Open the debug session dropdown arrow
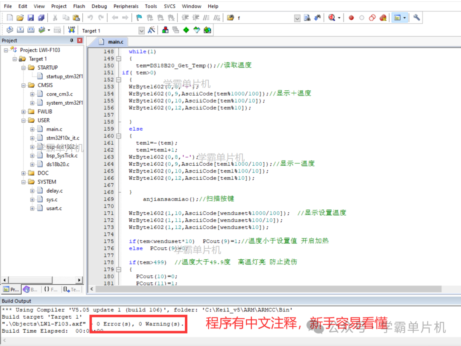This screenshot has height=346, width=461. point(339,18)
